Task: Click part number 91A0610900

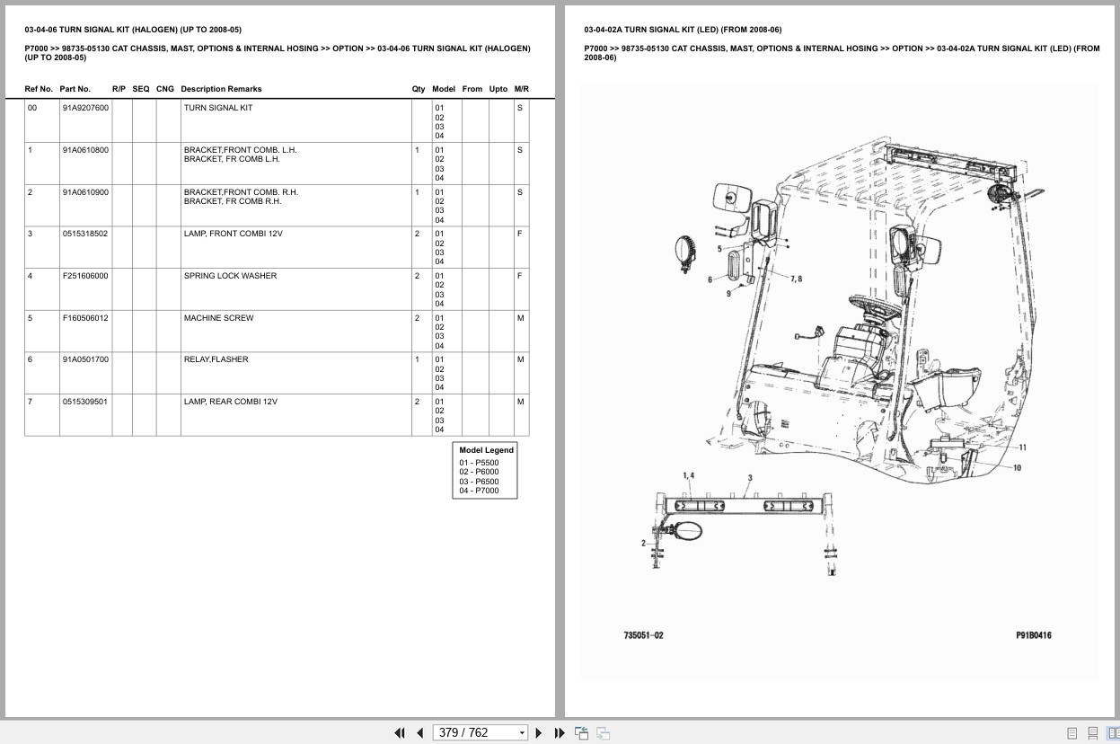Action: pyautogui.click(x=85, y=192)
